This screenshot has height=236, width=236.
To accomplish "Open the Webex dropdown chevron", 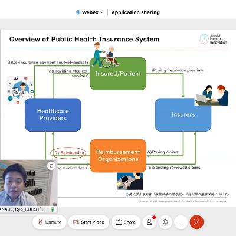I will 101,12.
